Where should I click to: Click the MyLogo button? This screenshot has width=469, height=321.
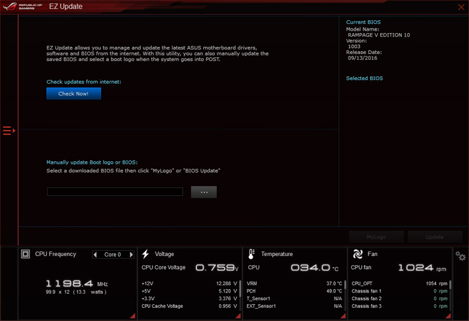pyautogui.click(x=377, y=237)
